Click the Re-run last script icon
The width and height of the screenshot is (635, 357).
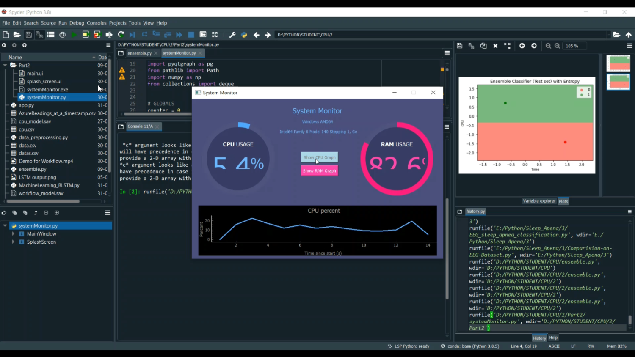click(x=121, y=35)
